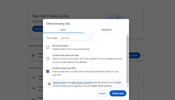Open the Time range dropdown

[76, 38]
